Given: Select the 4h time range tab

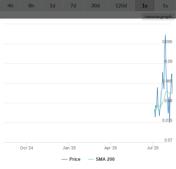Looking at the screenshot, I should (10, 6).
